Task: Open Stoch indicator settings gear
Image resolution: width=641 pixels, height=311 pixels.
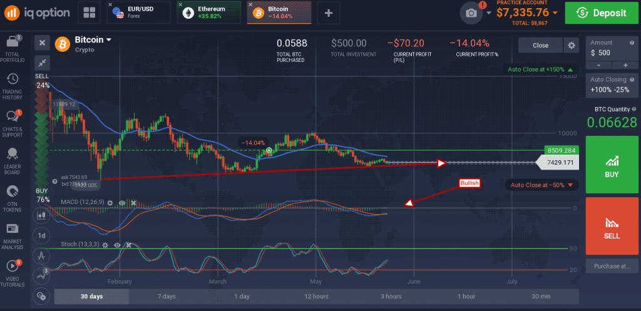Action: (105, 245)
